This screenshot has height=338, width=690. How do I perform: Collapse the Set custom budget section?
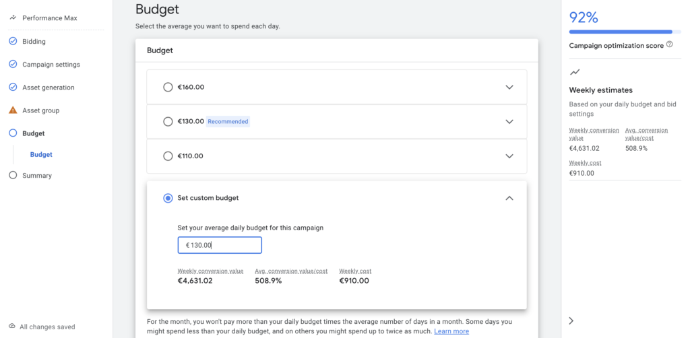click(x=509, y=198)
